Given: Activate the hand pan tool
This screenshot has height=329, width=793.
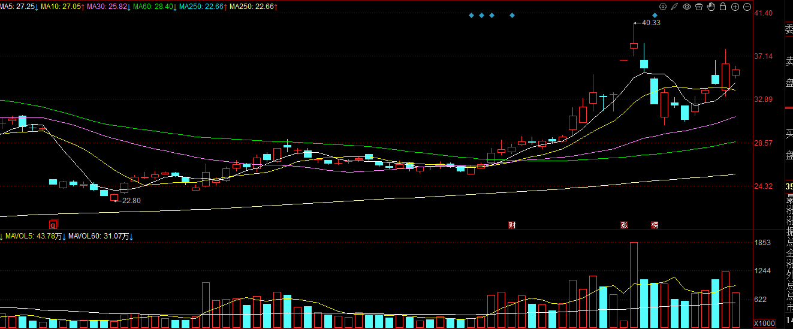Looking at the screenshot, I should pos(711,7).
